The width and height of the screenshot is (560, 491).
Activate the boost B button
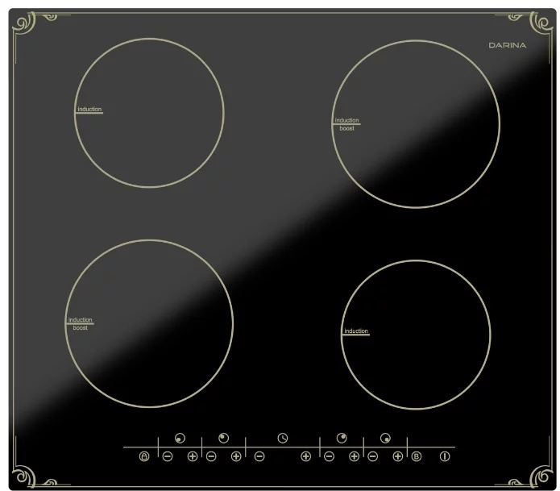pos(417,457)
